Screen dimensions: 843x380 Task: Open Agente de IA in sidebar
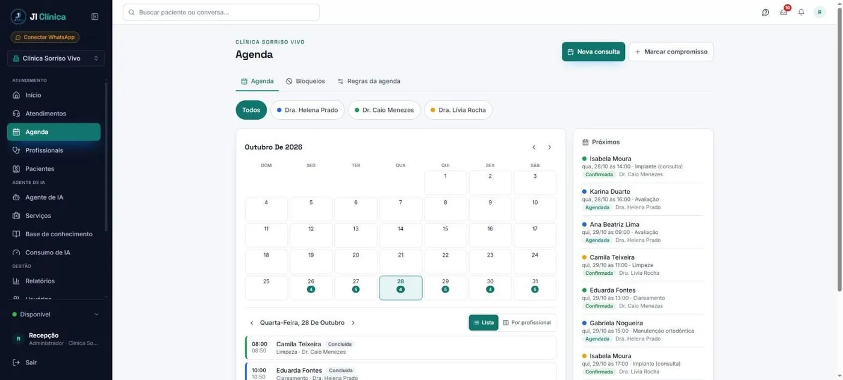pyautogui.click(x=54, y=197)
